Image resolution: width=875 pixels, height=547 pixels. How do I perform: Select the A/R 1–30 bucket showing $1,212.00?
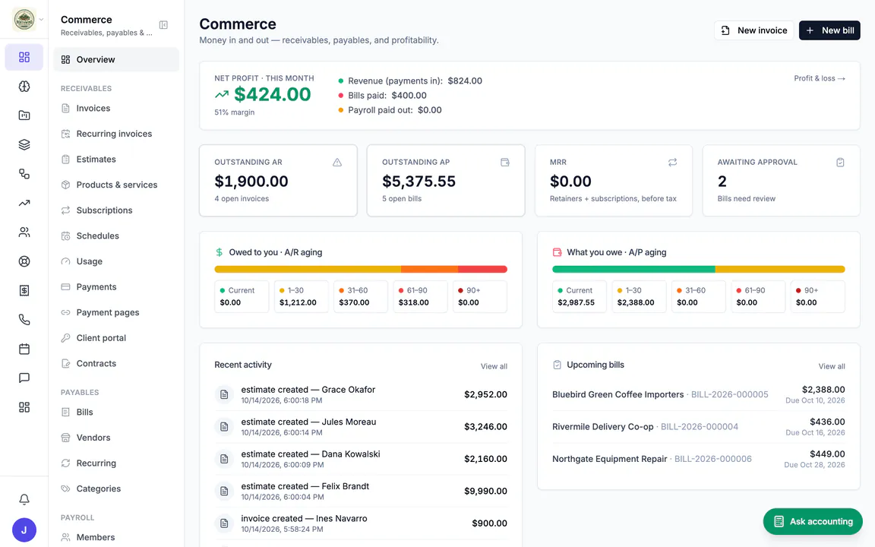click(301, 296)
